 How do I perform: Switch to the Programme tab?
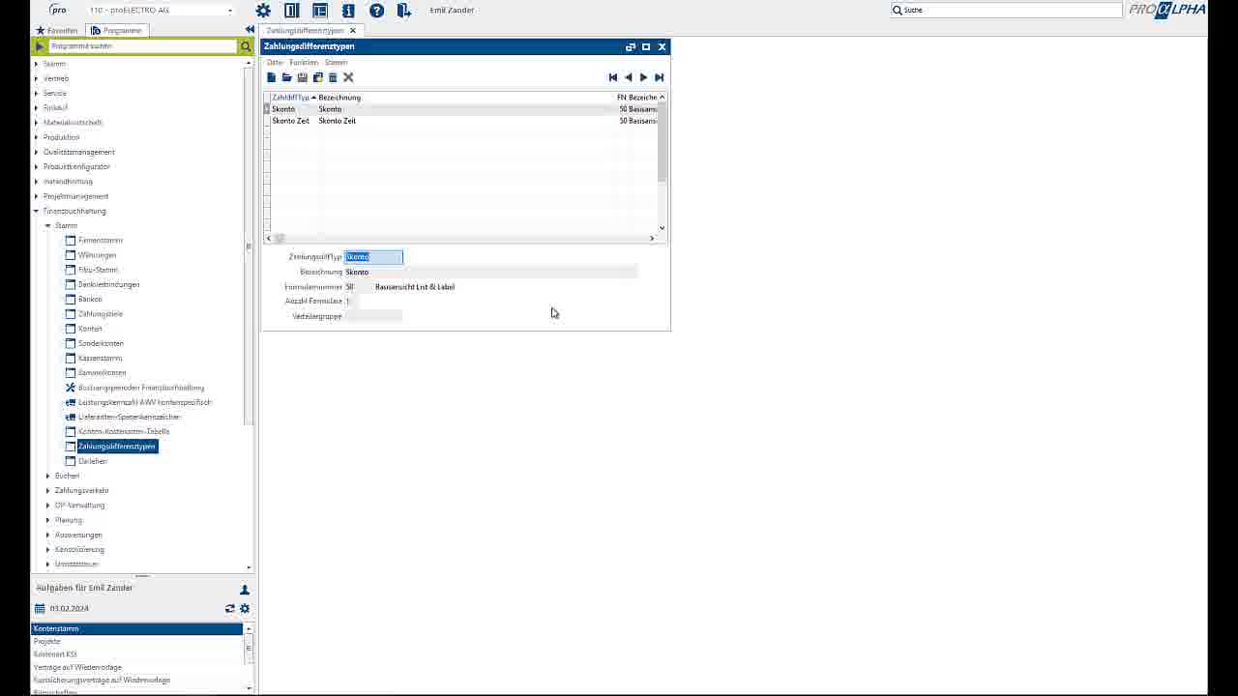[117, 31]
